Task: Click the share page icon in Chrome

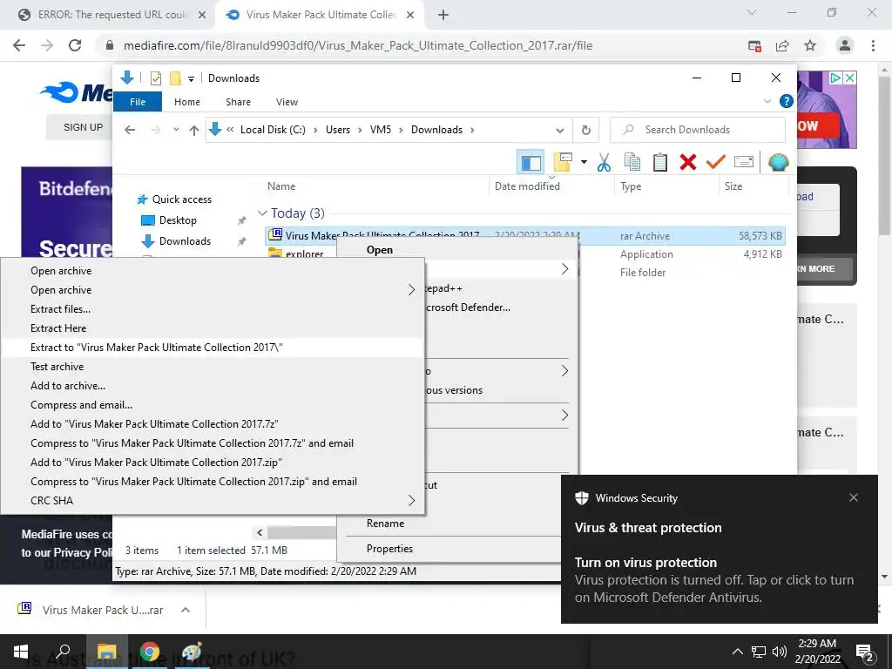Action: [x=782, y=45]
